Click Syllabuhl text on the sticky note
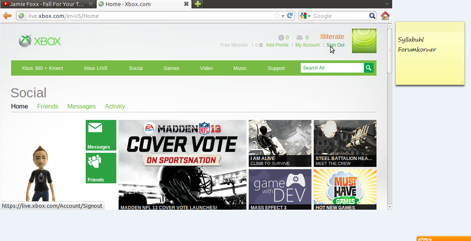This screenshot has height=241, width=471. (x=411, y=40)
